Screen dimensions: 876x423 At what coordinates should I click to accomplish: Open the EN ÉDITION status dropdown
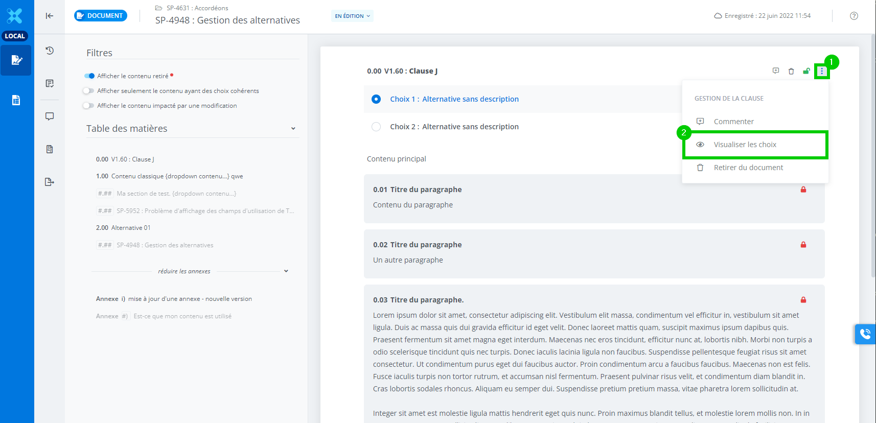352,16
